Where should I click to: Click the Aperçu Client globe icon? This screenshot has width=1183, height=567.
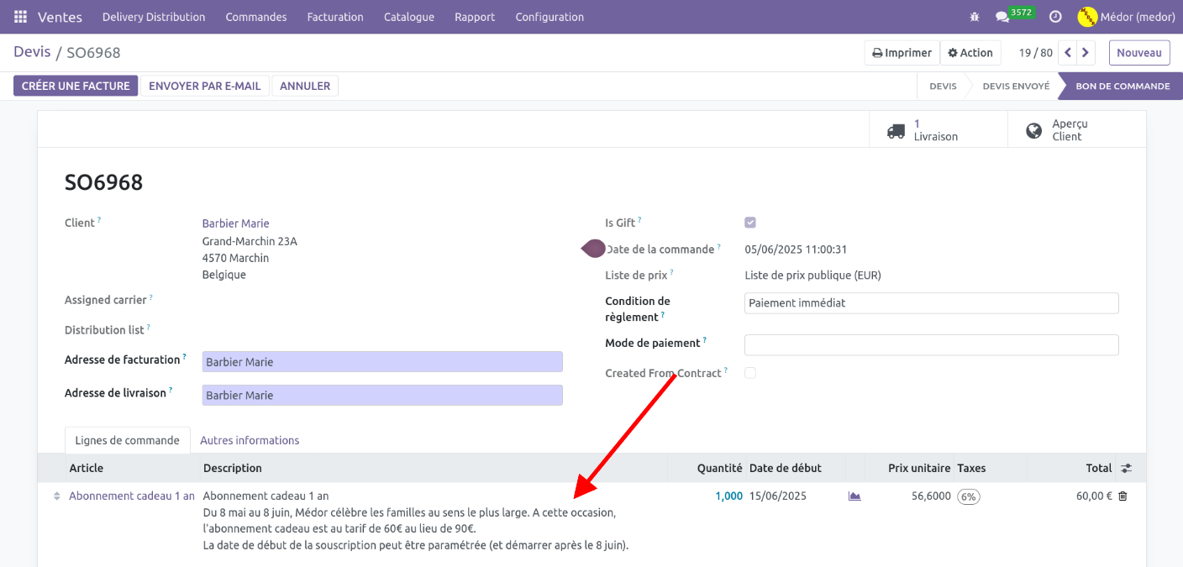coord(1034,131)
